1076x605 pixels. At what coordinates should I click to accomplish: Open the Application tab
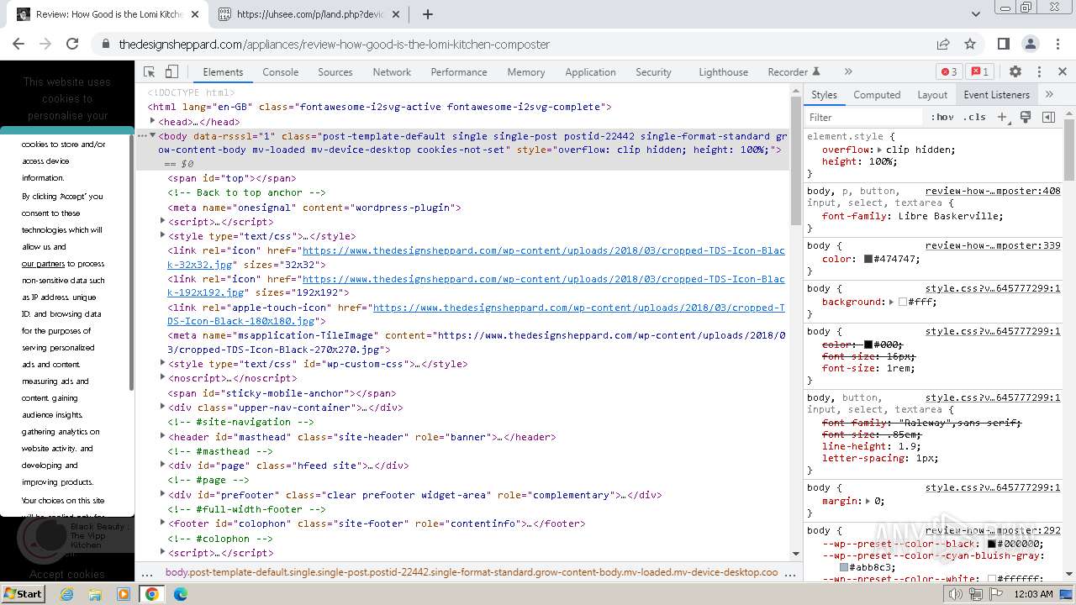pos(590,72)
